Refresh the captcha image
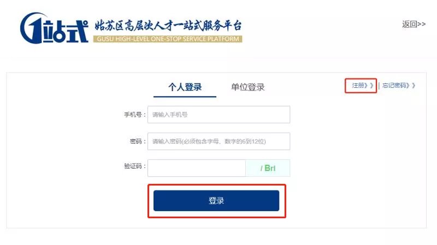The width and height of the screenshot is (437, 245). 268,168
